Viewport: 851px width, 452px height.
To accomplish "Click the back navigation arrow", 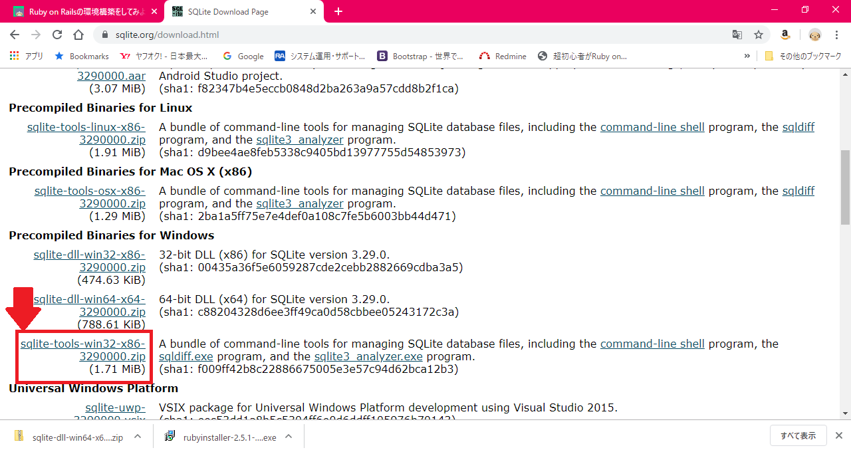I will 14,34.
